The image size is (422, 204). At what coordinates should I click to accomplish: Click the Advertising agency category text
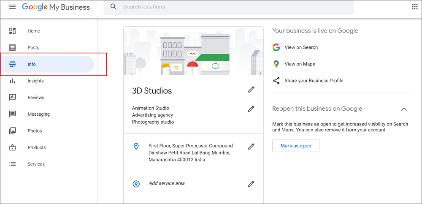pos(153,115)
